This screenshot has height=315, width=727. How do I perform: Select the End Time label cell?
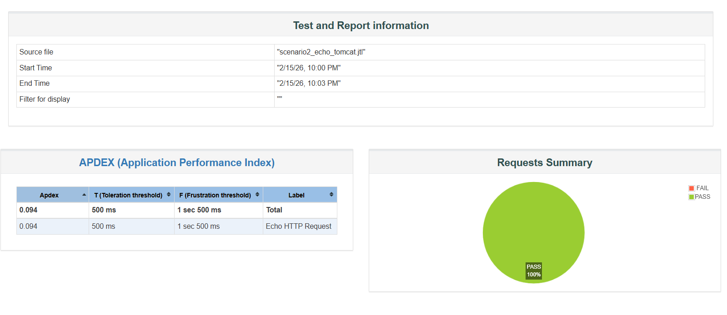[x=145, y=84]
